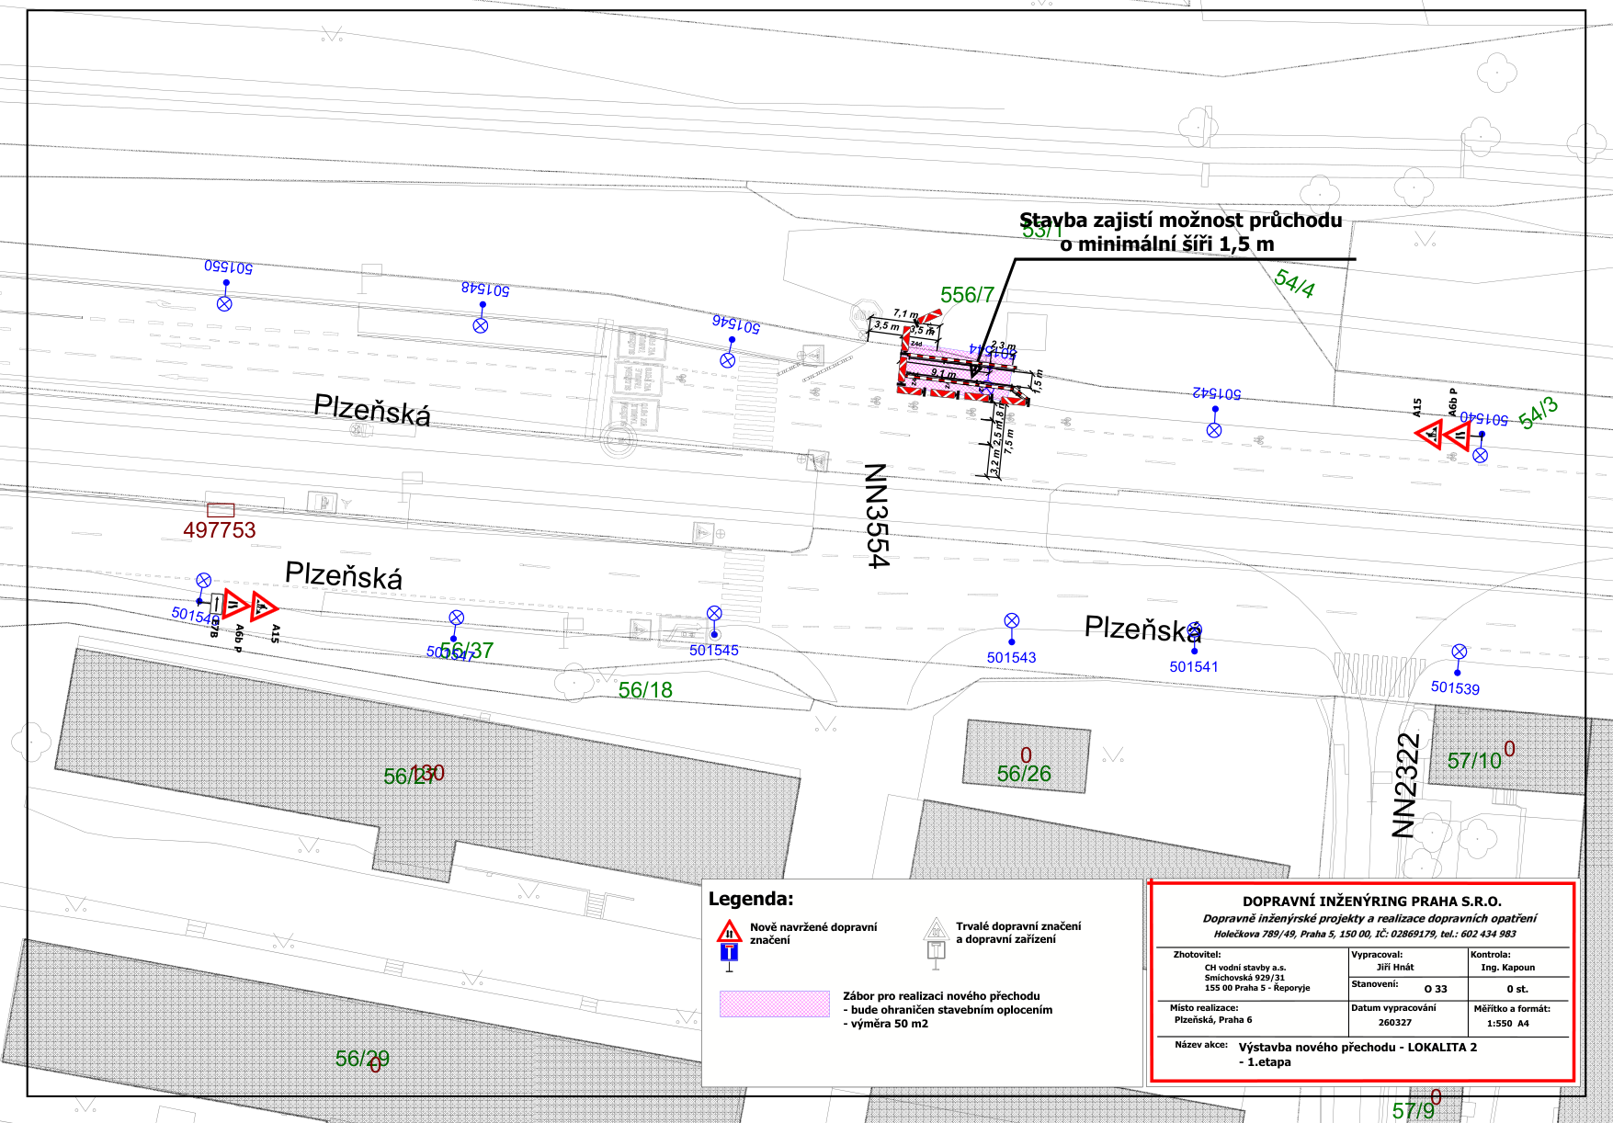1613x1123 pixels.
Task: Click the A15 warning sign symbol near label 501546
Action: (265, 608)
